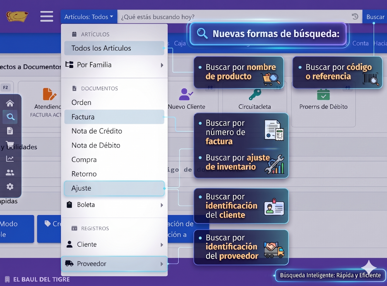This screenshot has width=387, height=286.
Task: Select Nota de Crédito
Action: [114, 131]
